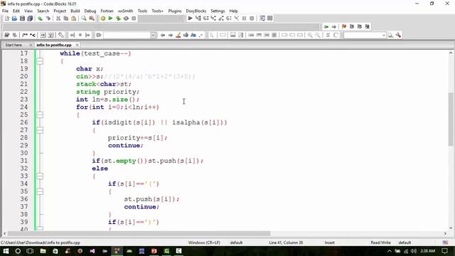Click the New file toolbar icon

coord(6,18)
